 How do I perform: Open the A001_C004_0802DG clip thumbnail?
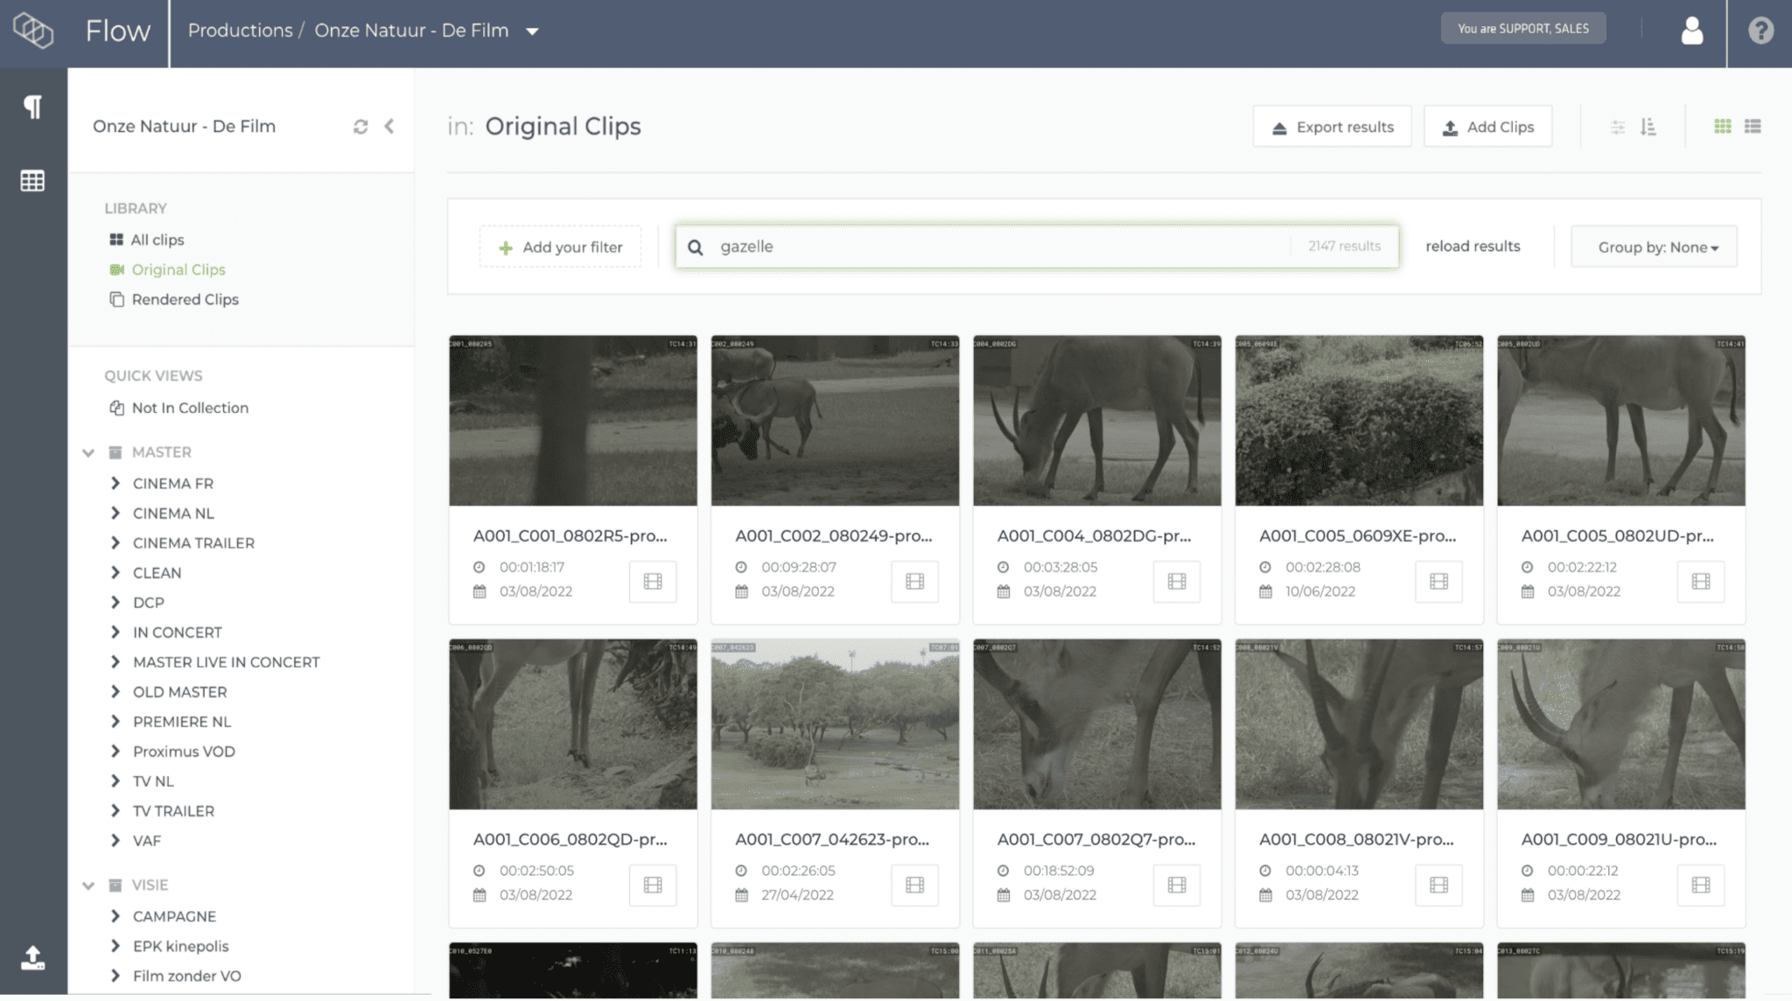tap(1096, 420)
